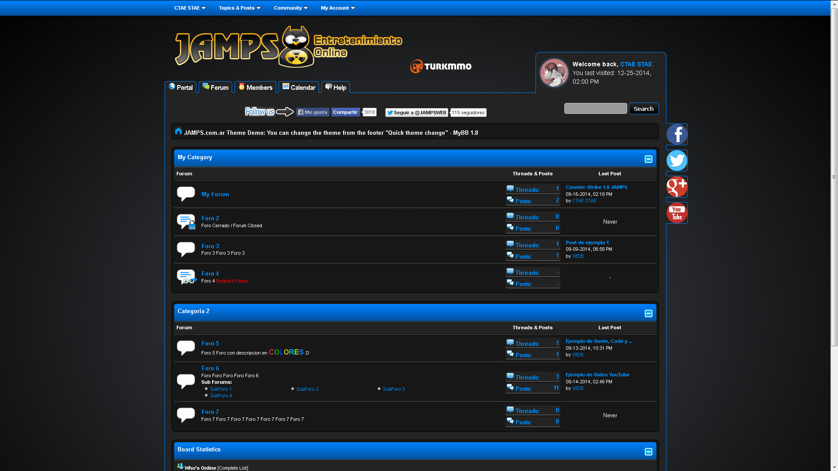This screenshot has height=471, width=838.
Task: Open the SubForo 3 link
Action: (x=394, y=389)
